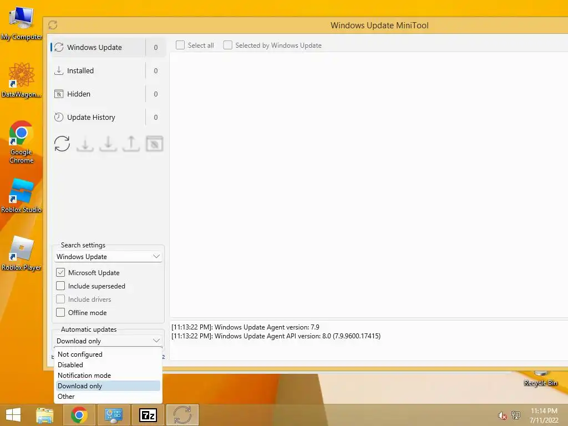Select the Google Chrome desktop shortcut

click(22, 142)
